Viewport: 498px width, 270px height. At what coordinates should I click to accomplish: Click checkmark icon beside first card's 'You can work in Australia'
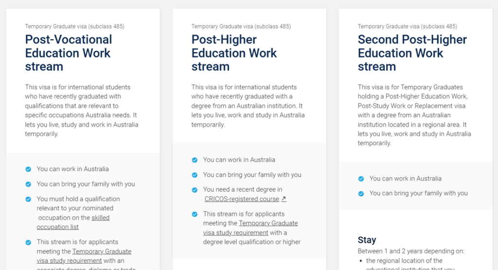coord(28,169)
